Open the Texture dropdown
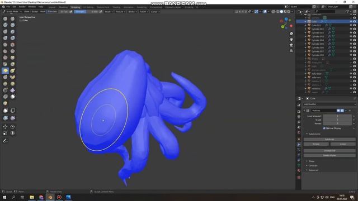Screen dimensions: 358x201 [x=120, y=12]
